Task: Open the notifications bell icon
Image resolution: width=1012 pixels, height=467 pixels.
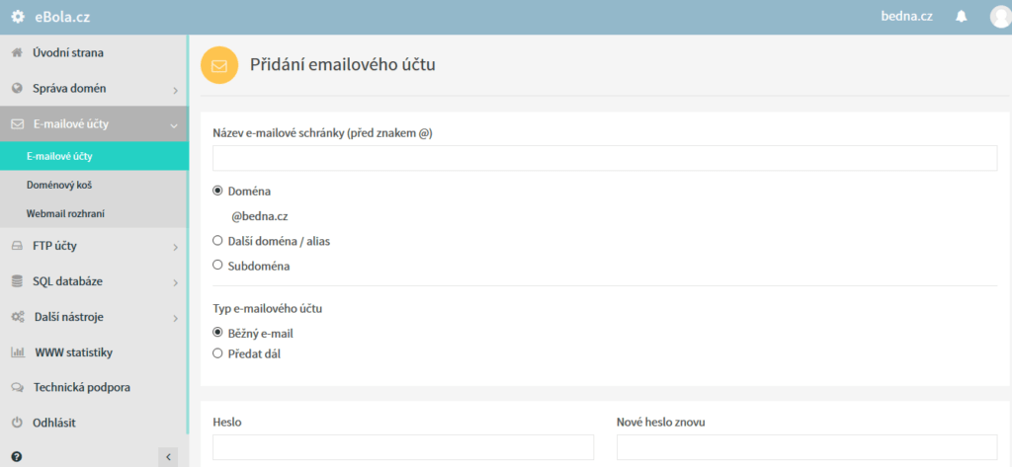Action: click(x=961, y=17)
